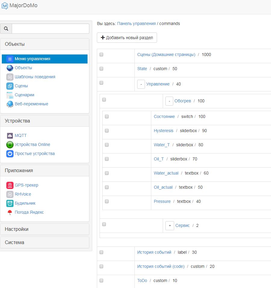Screen dimensions: 271x288
Task: Click the search magnifier icon
Action: click(6, 29)
